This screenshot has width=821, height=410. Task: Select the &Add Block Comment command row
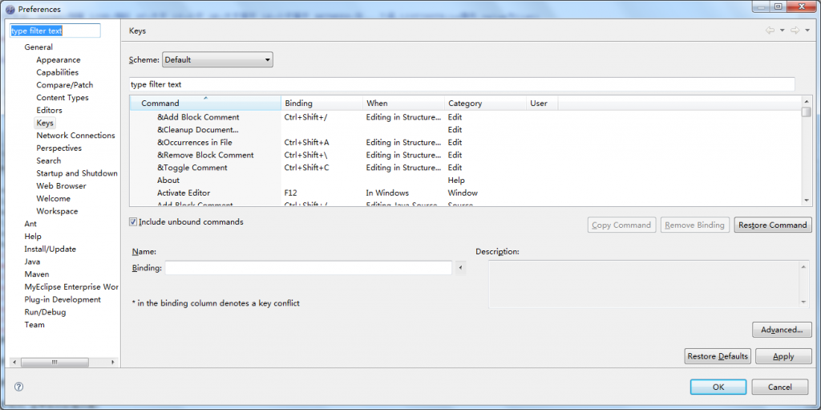tap(465, 117)
